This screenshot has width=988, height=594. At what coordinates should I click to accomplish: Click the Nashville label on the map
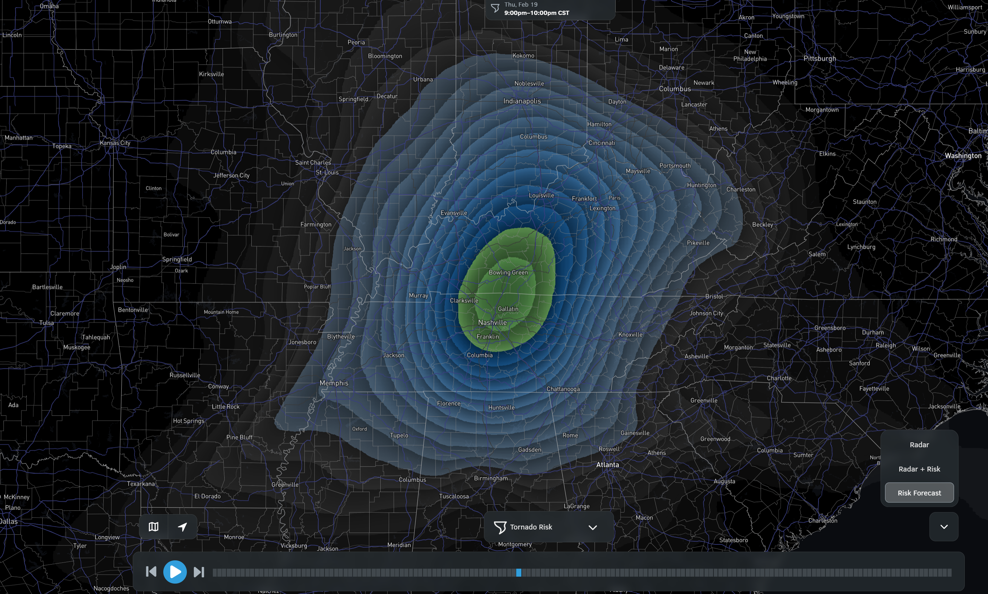coord(492,323)
